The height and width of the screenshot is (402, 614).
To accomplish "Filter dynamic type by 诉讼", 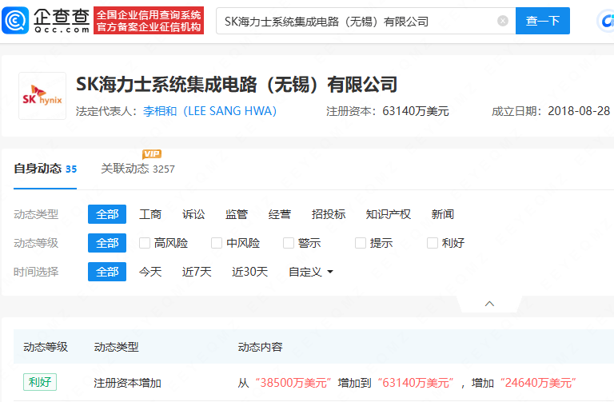I will click(193, 214).
